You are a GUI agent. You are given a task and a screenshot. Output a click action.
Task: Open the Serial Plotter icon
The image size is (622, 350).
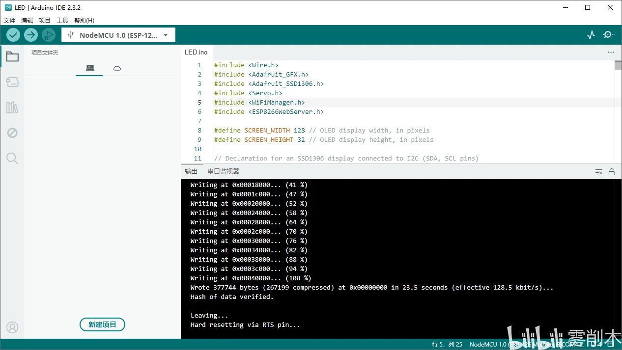coord(591,35)
